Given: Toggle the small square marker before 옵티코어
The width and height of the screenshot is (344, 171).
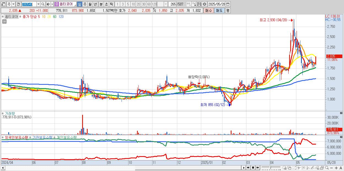Looking at the screenshot, I should [3, 17].
